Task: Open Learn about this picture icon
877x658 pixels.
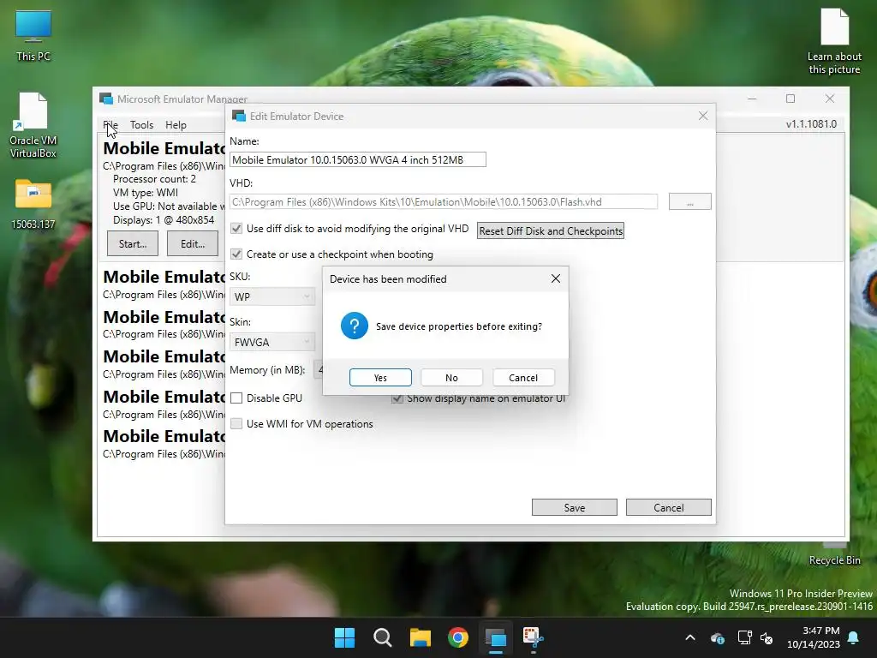Action: [x=834, y=41]
